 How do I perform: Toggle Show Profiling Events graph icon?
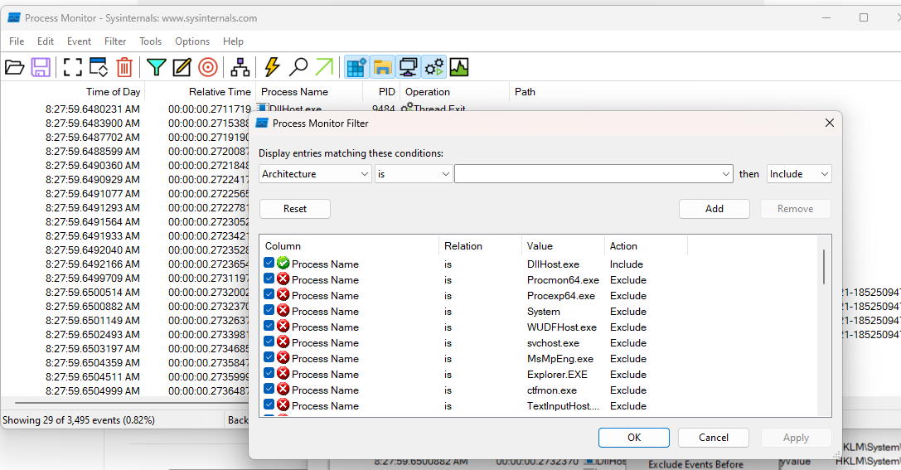(x=459, y=67)
